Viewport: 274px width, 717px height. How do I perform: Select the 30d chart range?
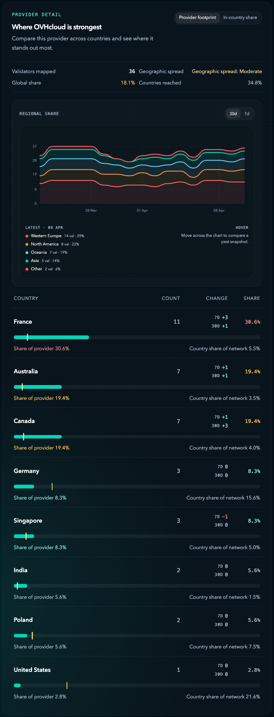[x=233, y=113]
